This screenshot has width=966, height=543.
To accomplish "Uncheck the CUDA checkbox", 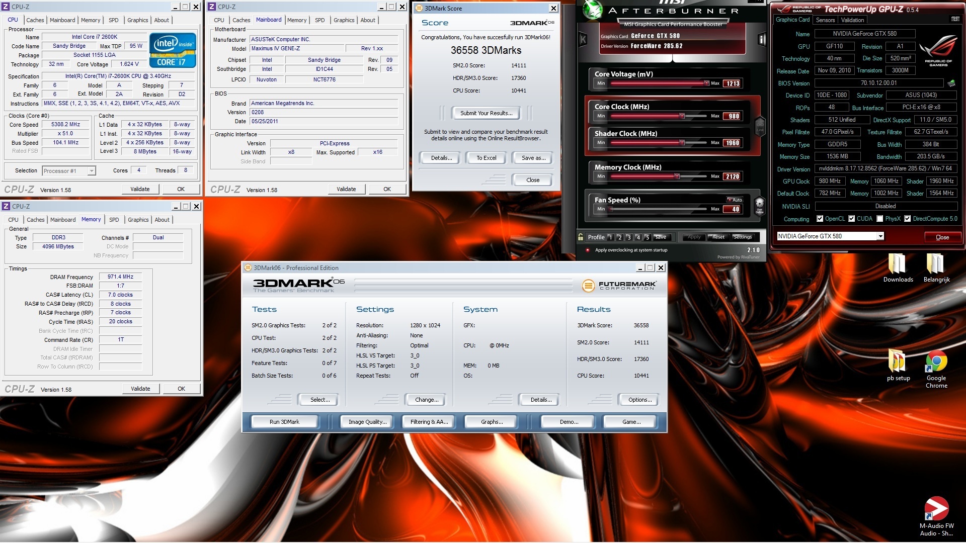I will (851, 219).
